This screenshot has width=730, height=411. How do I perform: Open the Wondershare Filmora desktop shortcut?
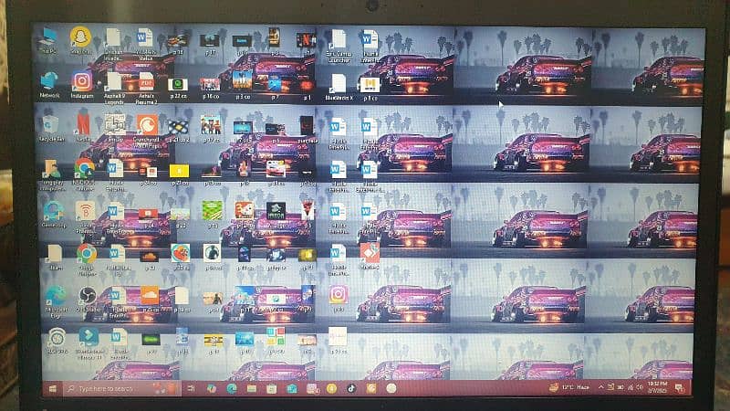[x=89, y=337]
